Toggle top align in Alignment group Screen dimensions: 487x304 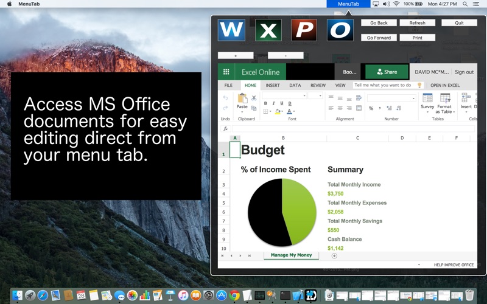pos(331,98)
